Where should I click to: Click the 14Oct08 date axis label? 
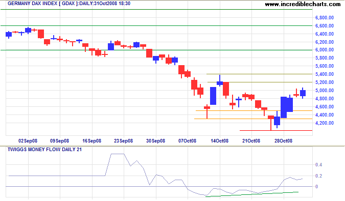coord(219,141)
